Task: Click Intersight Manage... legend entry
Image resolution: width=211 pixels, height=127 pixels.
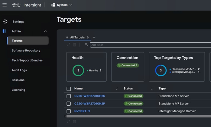Action: click(184, 72)
